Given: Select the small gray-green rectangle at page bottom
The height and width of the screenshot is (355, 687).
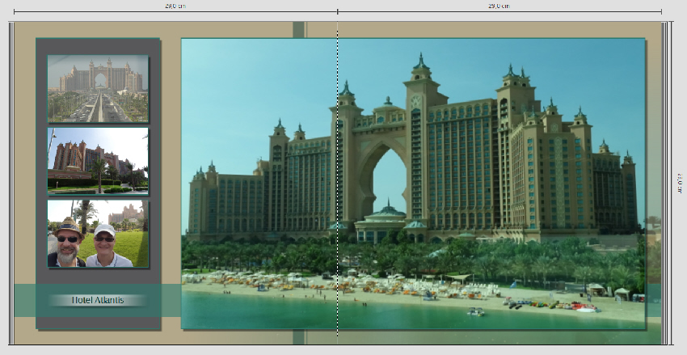Looking at the screenshot, I should (x=298, y=336).
